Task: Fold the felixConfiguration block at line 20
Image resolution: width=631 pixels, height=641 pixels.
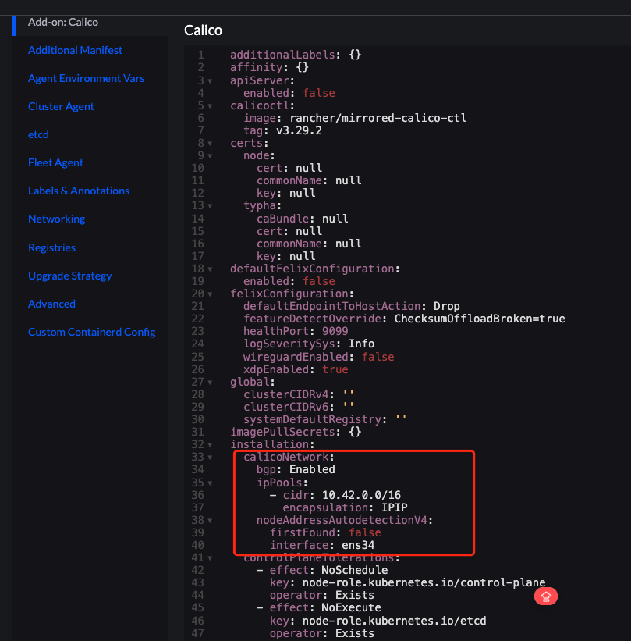Action: pyautogui.click(x=211, y=294)
